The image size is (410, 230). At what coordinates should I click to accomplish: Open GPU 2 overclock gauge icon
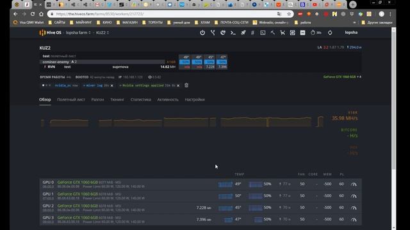(x=354, y=208)
